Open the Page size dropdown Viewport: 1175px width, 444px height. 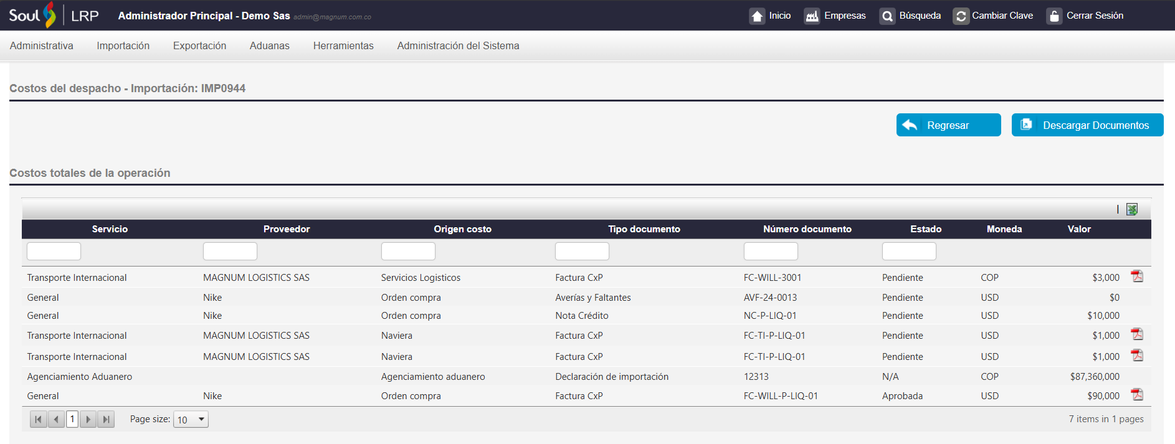coord(191,419)
